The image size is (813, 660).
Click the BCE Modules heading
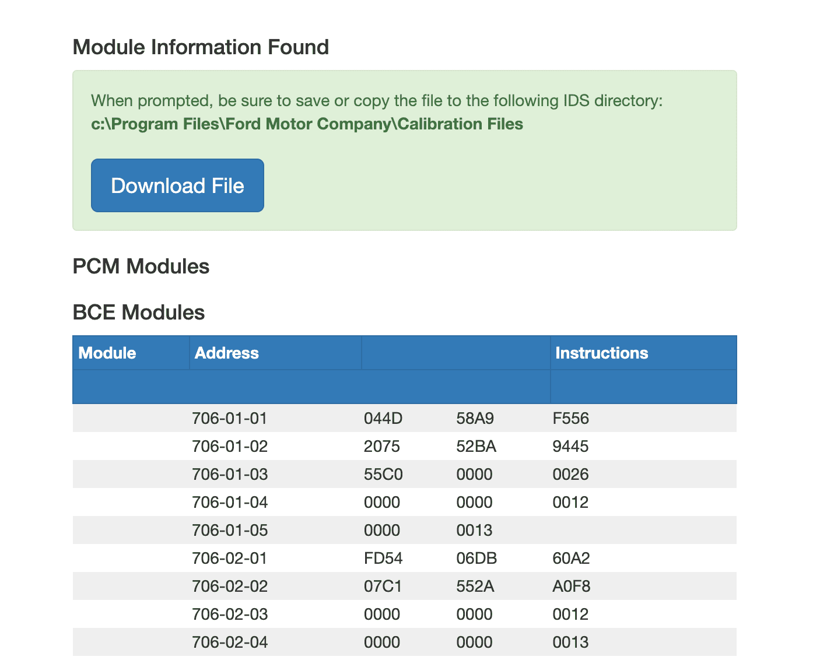(x=138, y=312)
